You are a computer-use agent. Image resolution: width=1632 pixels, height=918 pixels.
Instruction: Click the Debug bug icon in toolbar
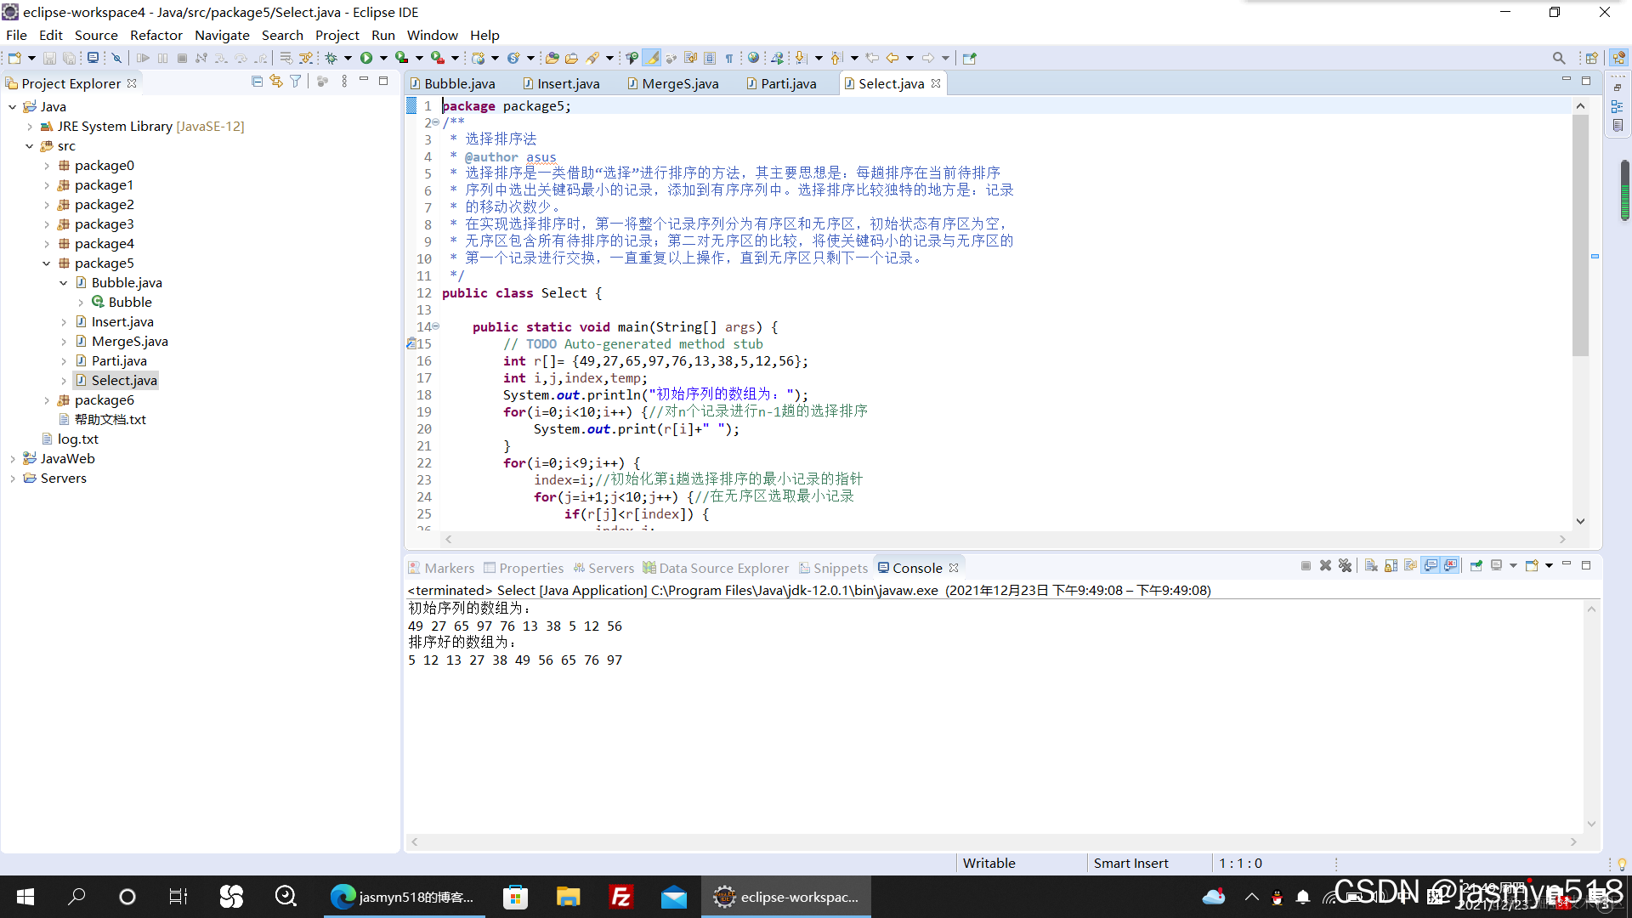pyautogui.click(x=331, y=58)
